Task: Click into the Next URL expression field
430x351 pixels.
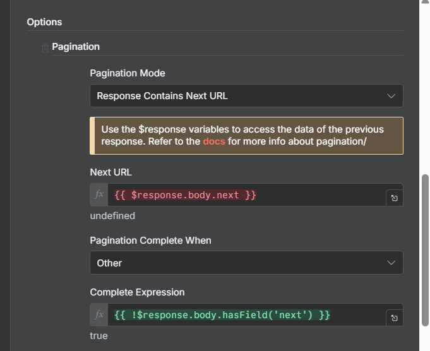Action: click(x=246, y=195)
